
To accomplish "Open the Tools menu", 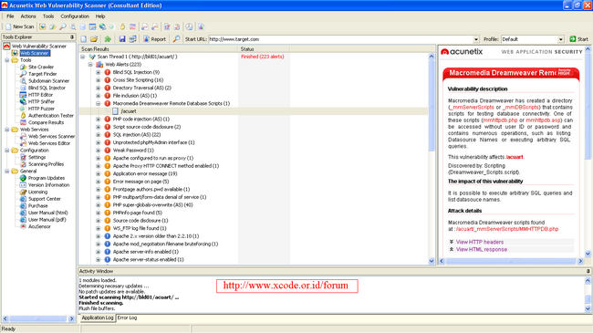I will tap(48, 16).
